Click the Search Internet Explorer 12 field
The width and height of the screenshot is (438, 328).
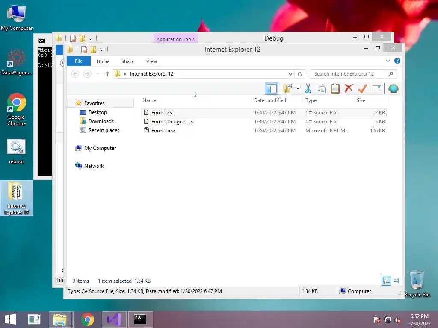[x=353, y=74]
